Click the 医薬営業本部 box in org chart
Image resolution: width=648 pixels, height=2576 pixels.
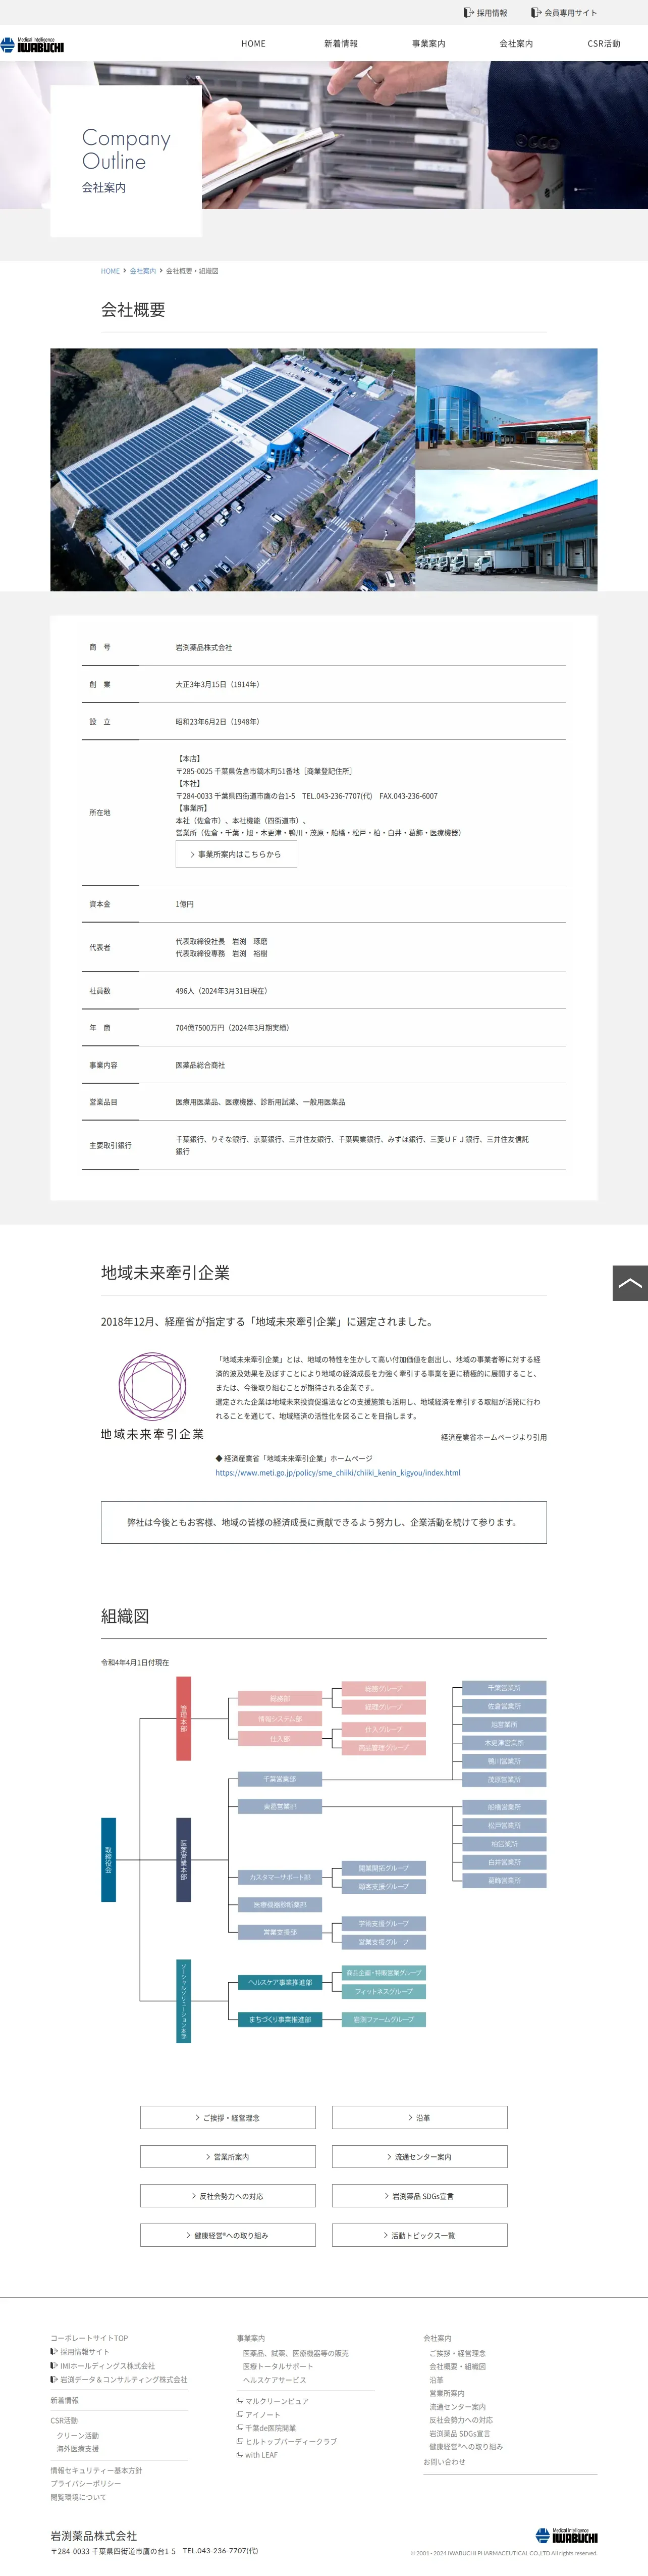[184, 1859]
